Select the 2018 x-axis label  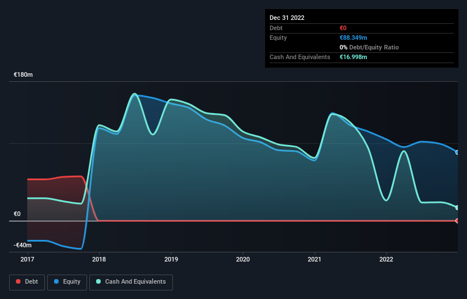tap(99, 259)
